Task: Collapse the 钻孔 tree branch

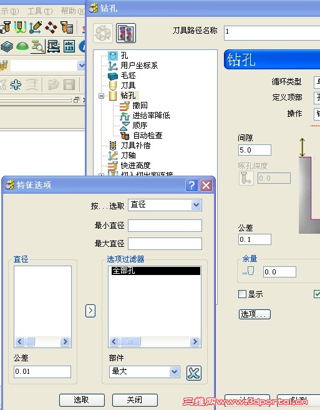Action: (x=101, y=96)
